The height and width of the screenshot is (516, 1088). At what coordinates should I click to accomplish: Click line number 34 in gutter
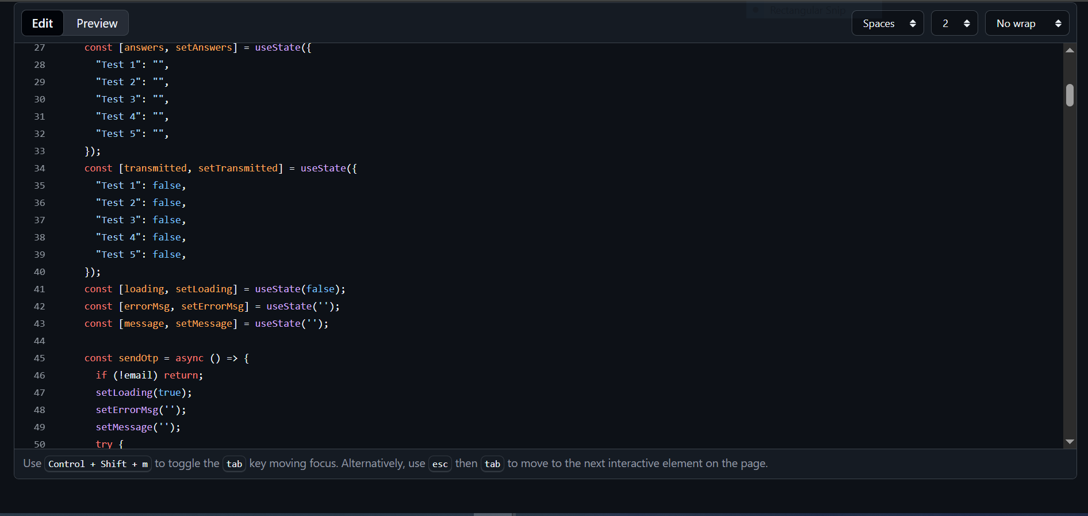39,169
